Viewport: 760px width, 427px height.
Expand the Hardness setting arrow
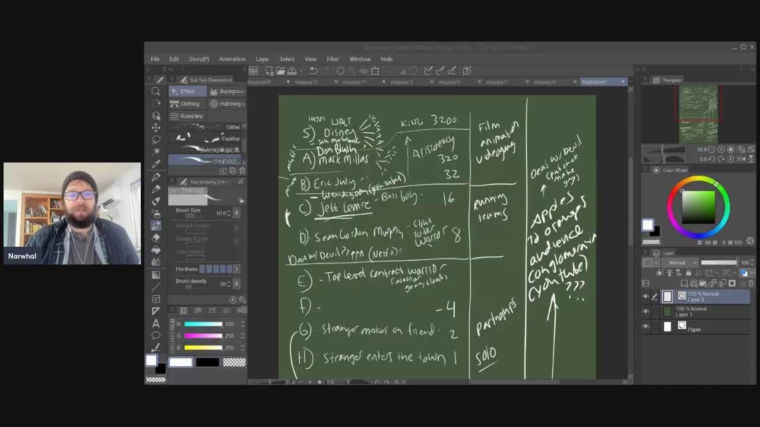click(x=236, y=269)
